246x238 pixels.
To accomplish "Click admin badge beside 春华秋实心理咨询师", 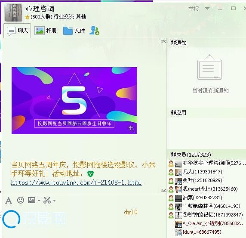I will click(x=171, y=164).
